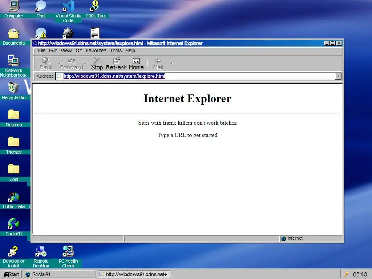Stop loading the page
This screenshot has height=279, width=372.
tap(97, 64)
